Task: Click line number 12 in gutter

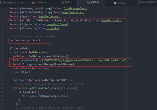Action: (2, 52)
